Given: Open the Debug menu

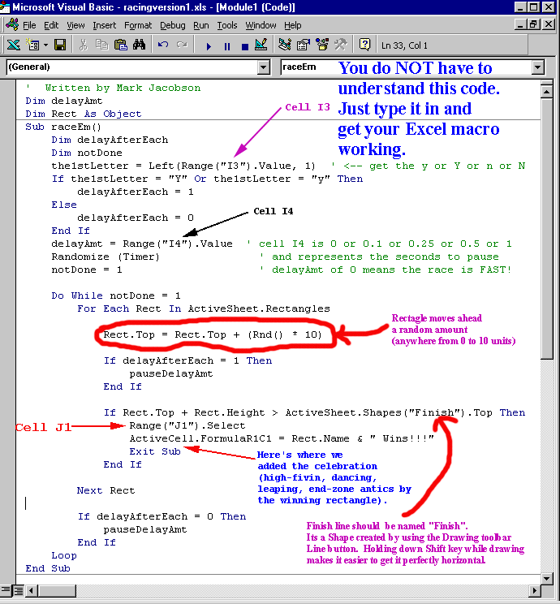Looking at the screenshot, I should pos(172,25).
